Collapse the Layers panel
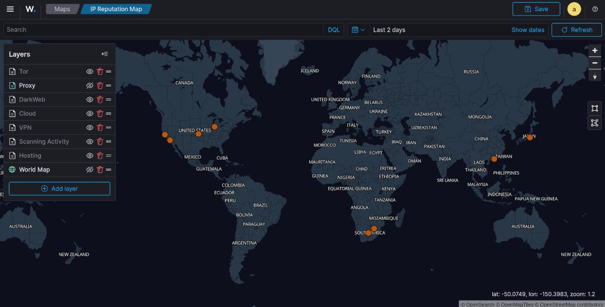 point(104,54)
